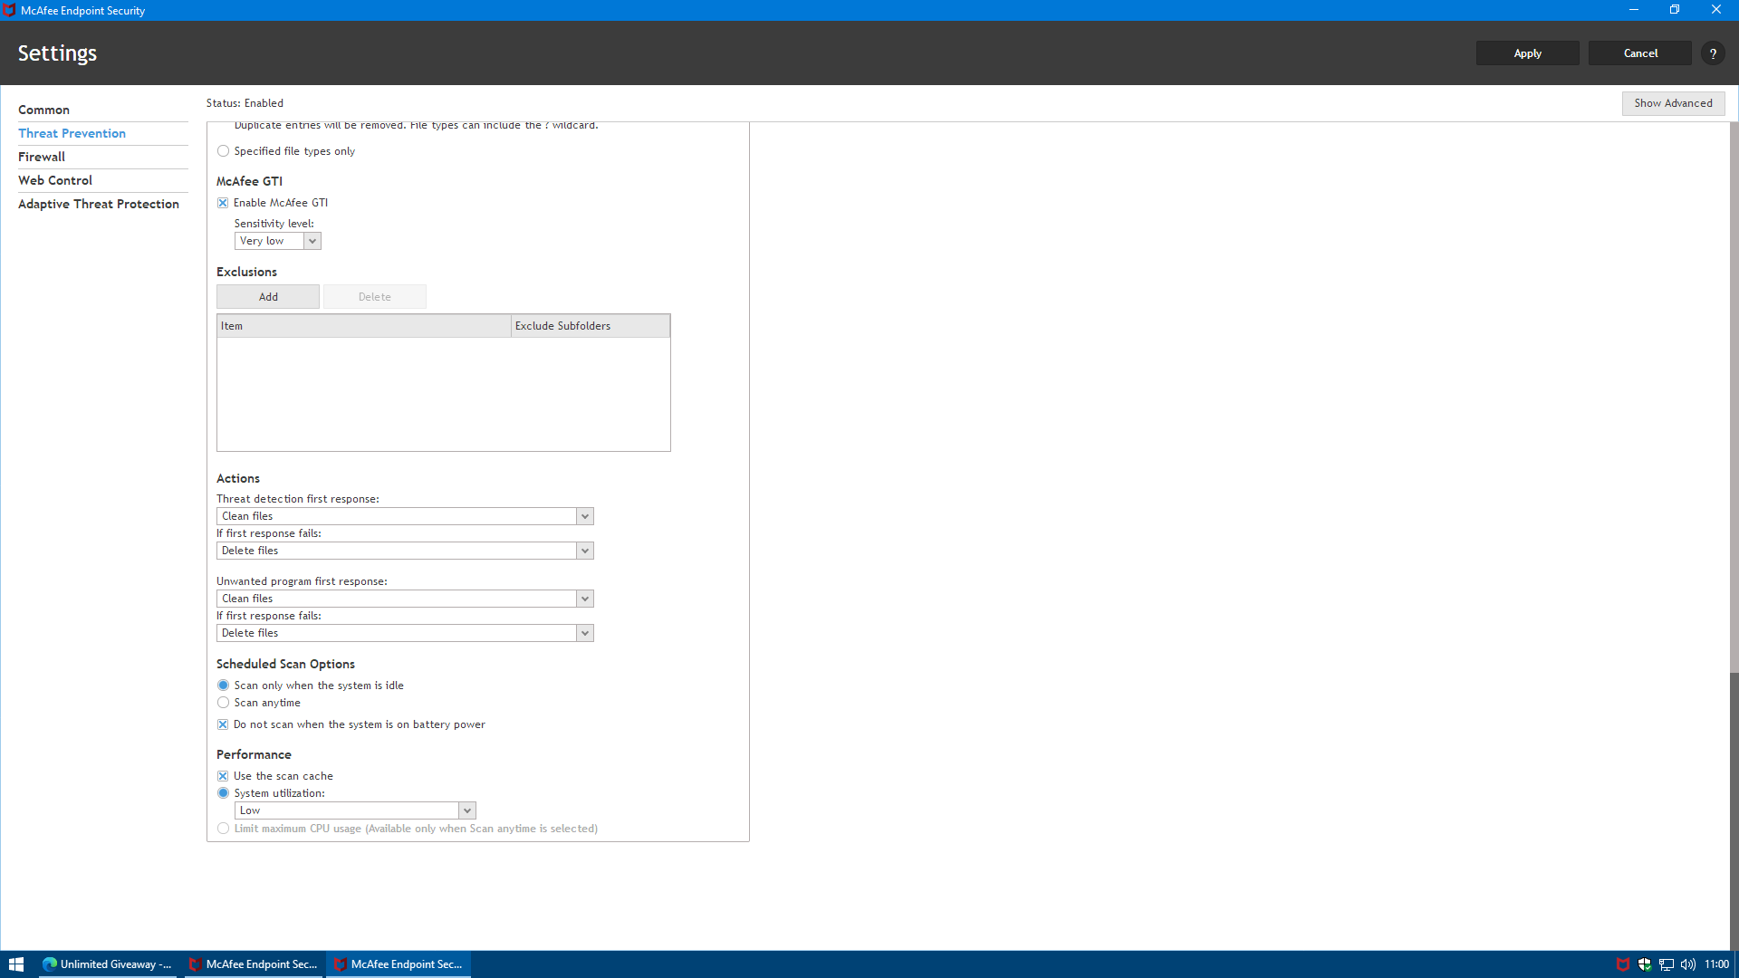Click the network tray icon
This screenshot has width=1739, height=978.
1666,964
